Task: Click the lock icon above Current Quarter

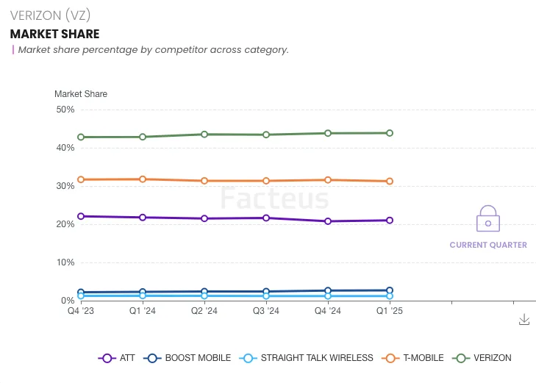Action: click(488, 220)
